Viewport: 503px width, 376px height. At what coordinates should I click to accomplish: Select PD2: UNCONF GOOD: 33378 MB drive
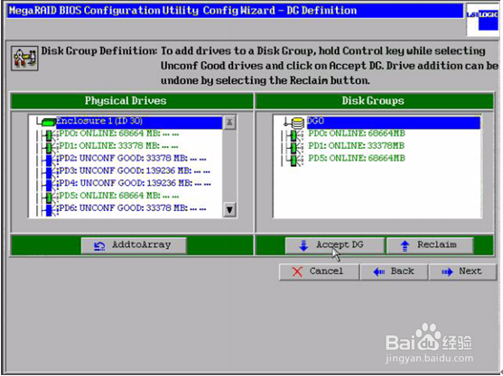click(x=133, y=158)
